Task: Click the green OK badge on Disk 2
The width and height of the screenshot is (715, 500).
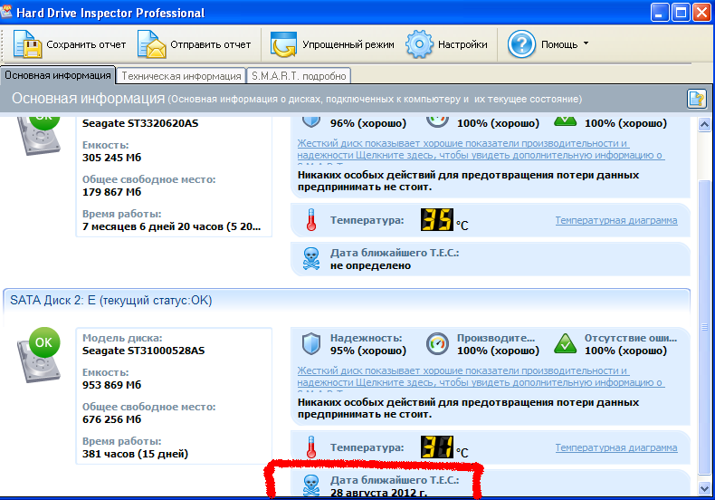Action: point(43,342)
